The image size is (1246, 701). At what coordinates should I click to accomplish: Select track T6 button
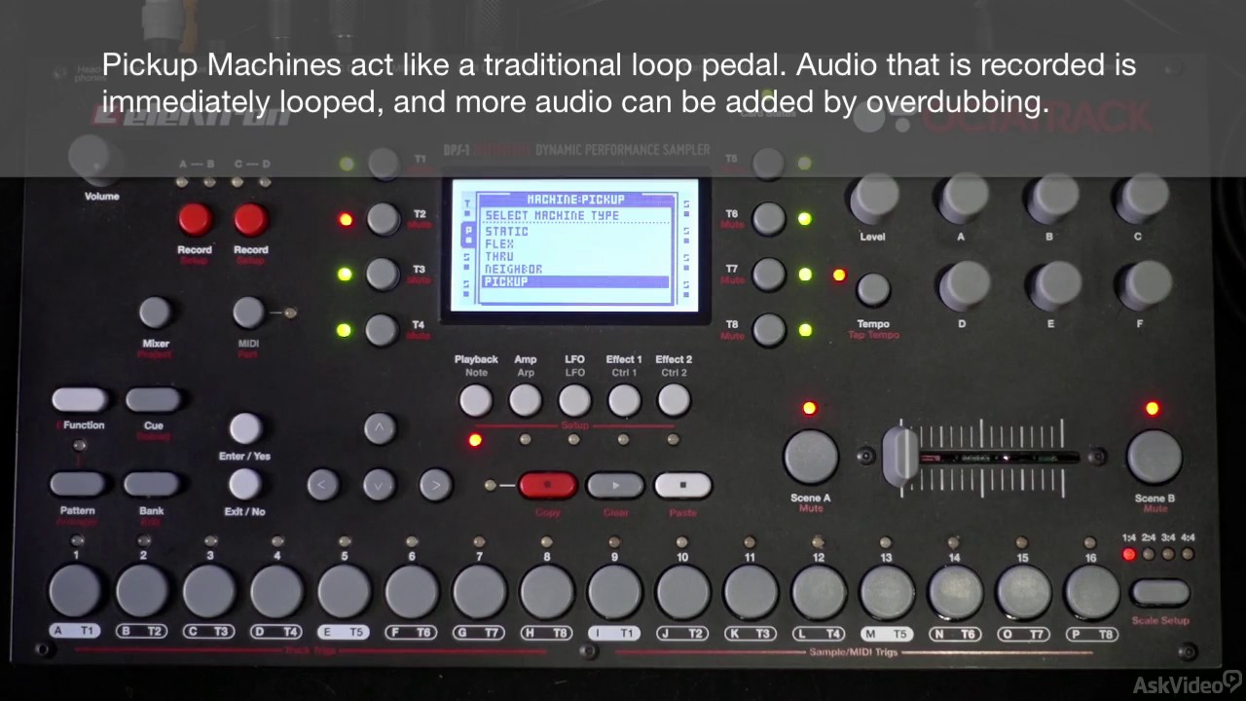[x=768, y=219]
